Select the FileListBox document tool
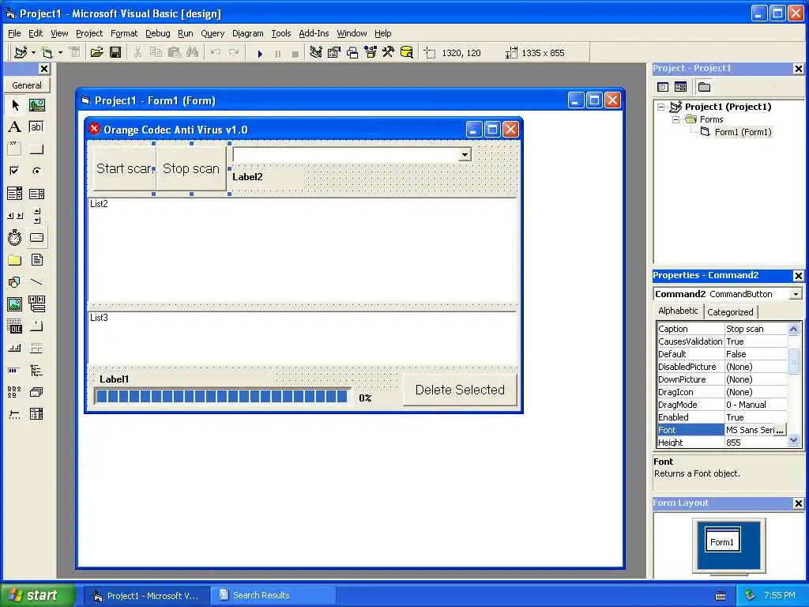This screenshot has width=809, height=607. coord(36,259)
